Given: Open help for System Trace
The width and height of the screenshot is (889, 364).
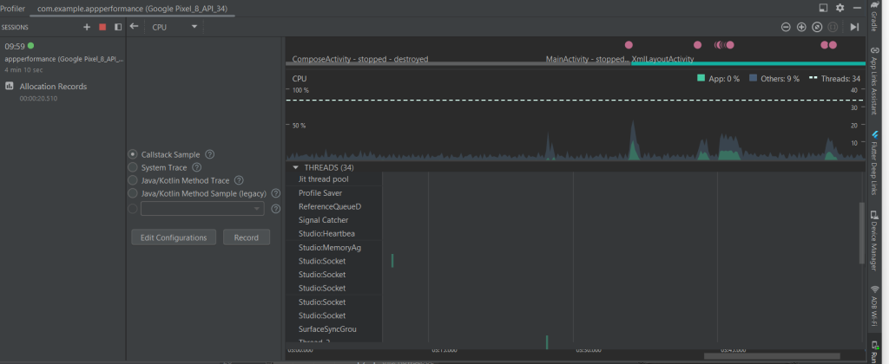Looking at the screenshot, I should [x=197, y=167].
